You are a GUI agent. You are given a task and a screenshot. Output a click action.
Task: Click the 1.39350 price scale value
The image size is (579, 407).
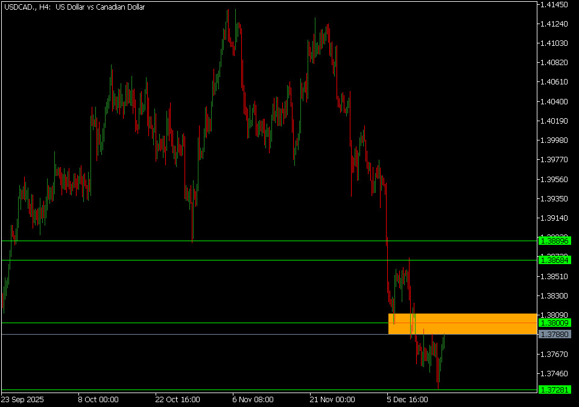tap(554, 198)
